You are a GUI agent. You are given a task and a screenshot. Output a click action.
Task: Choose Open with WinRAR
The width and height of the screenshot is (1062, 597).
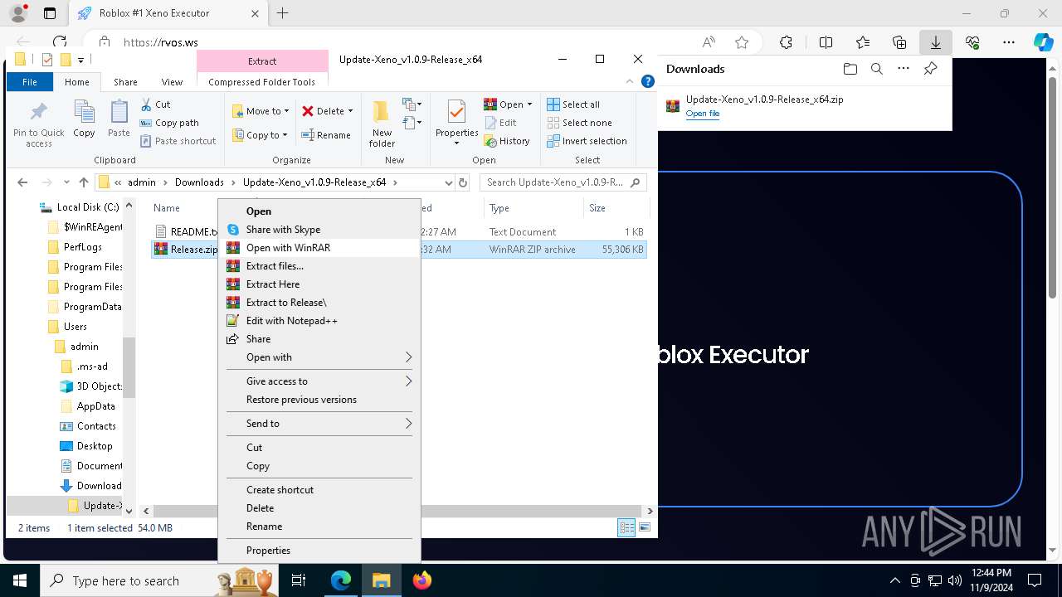(319, 248)
